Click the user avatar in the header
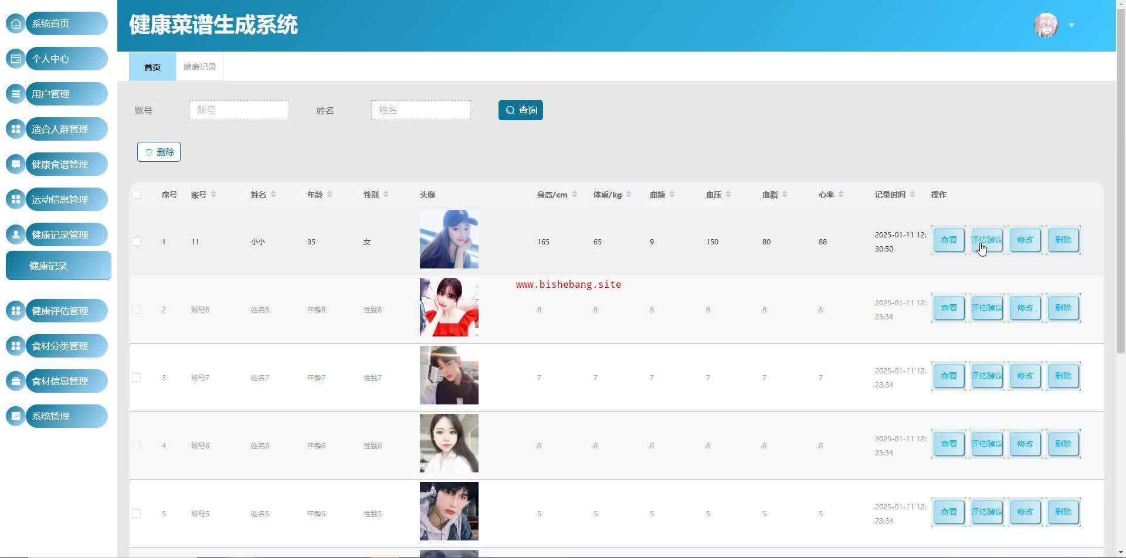The height and width of the screenshot is (558, 1126). 1046,25
